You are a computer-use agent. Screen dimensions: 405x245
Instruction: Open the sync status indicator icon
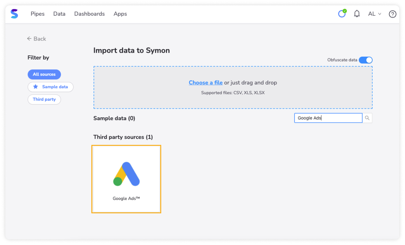[342, 14]
